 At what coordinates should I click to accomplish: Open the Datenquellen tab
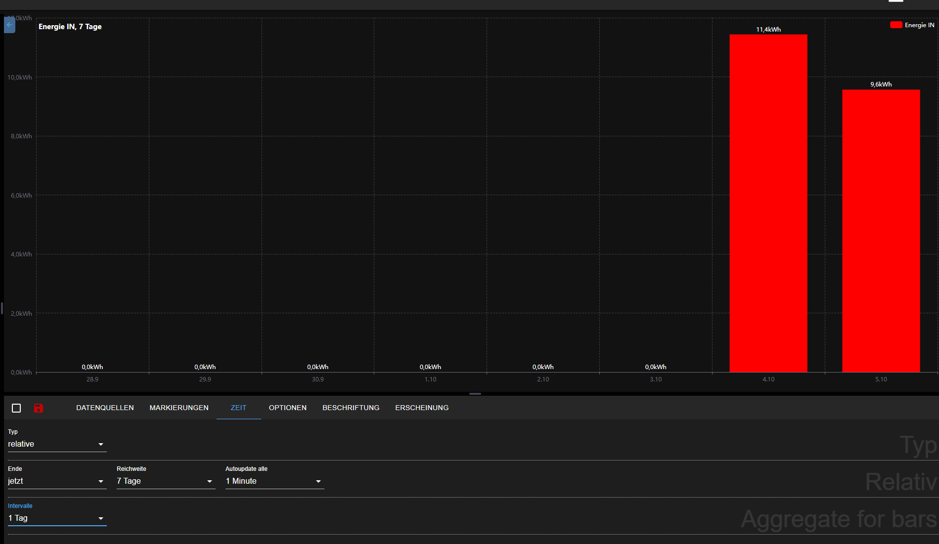pyautogui.click(x=105, y=408)
